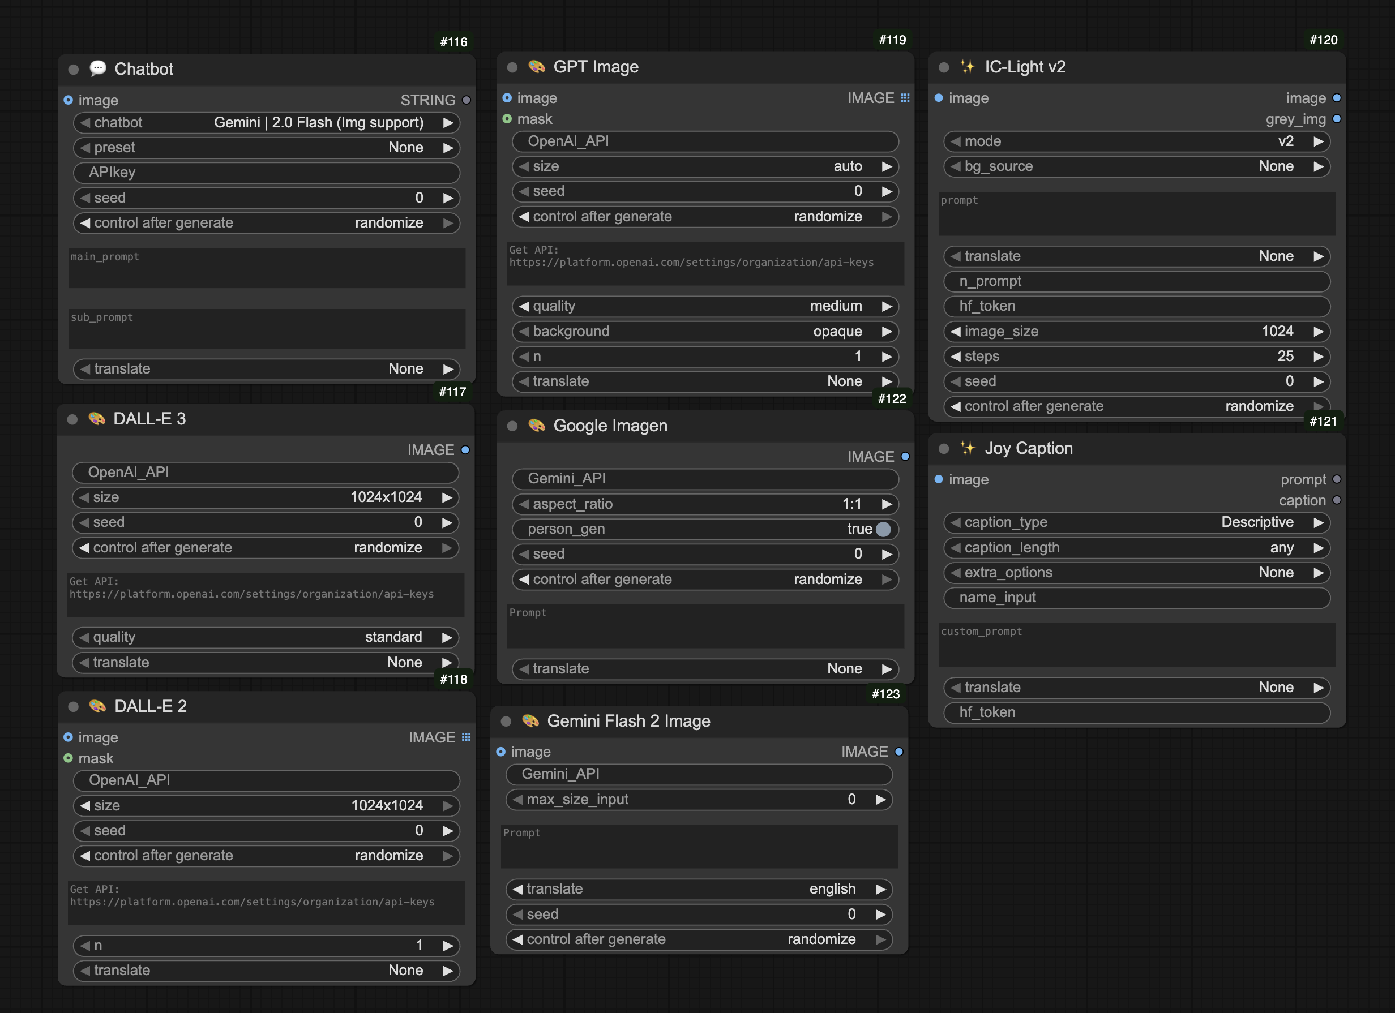Collapse the GPT Image node via its gray dot
This screenshot has width=1395, height=1013.
512,67
